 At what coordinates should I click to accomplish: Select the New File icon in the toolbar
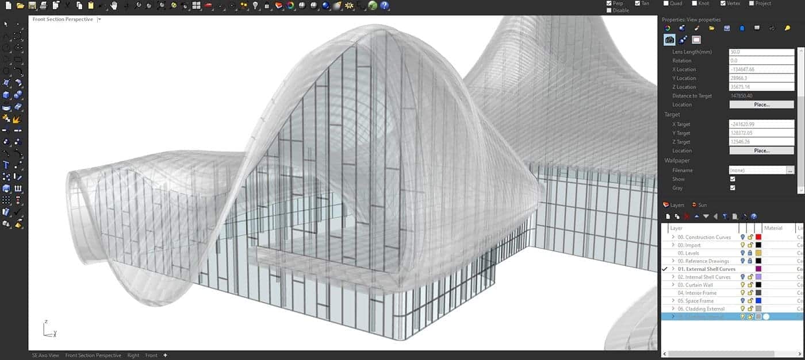click(9, 5)
